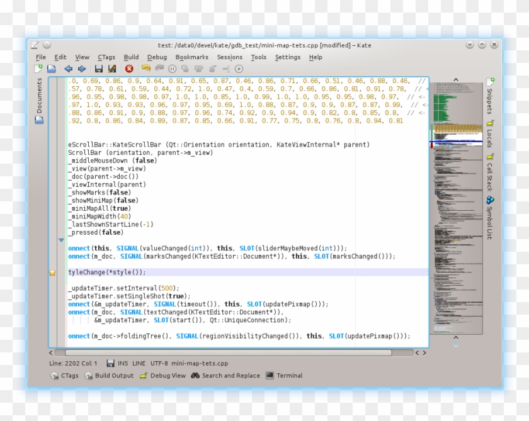Click the horizontal scrollbar rightmost arrow
This screenshot has width=529, height=421.
pos(424,353)
